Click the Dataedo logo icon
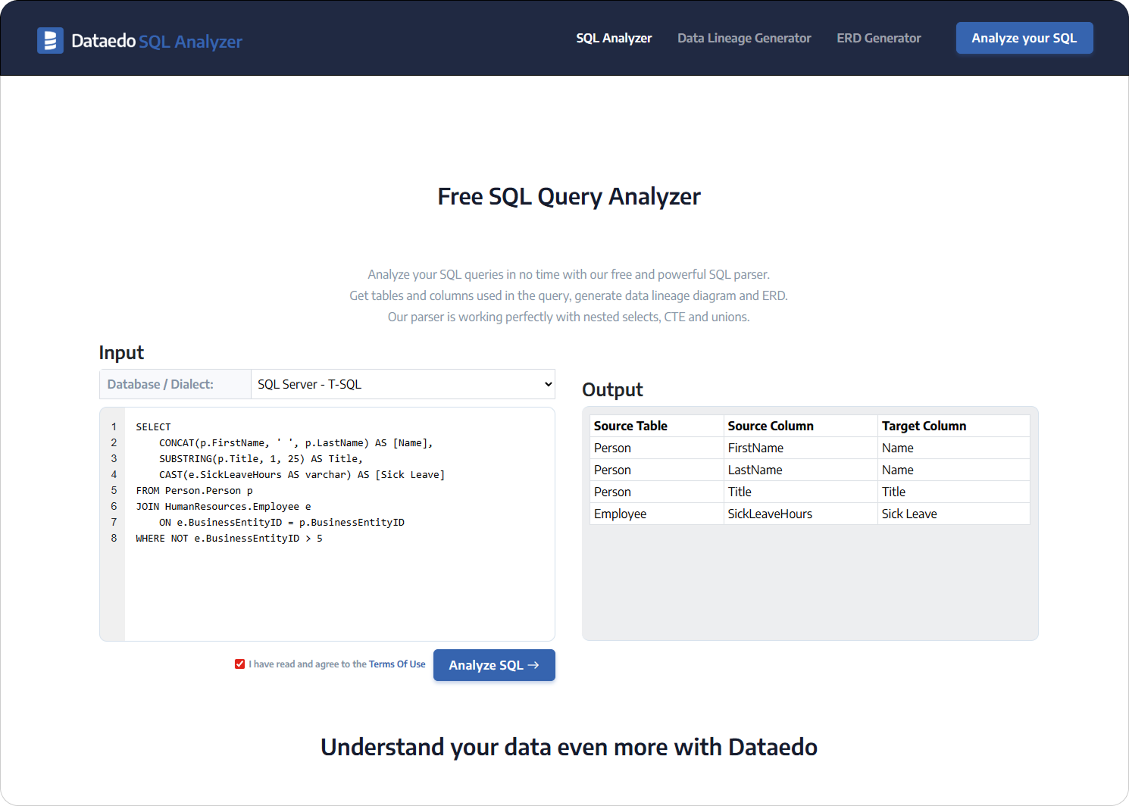1129x806 pixels. [x=50, y=40]
